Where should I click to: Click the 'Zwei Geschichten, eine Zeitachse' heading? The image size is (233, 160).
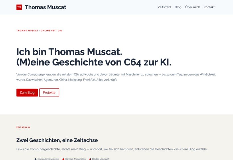coord(57,140)
